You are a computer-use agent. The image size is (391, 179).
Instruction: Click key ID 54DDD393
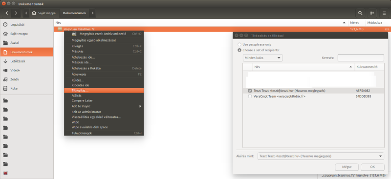click(x=363, y=97)
